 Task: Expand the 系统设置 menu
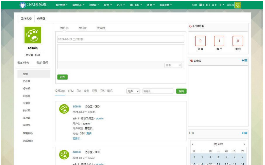166,5
